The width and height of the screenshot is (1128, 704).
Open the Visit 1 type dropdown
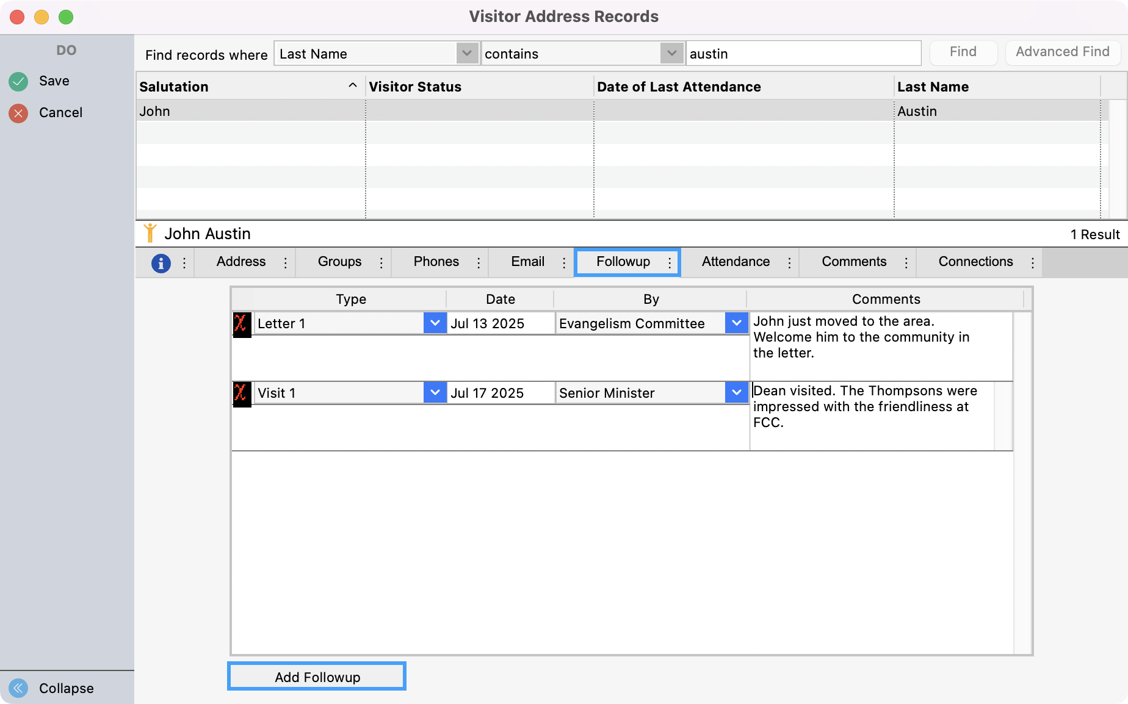(x=435, y=393)
